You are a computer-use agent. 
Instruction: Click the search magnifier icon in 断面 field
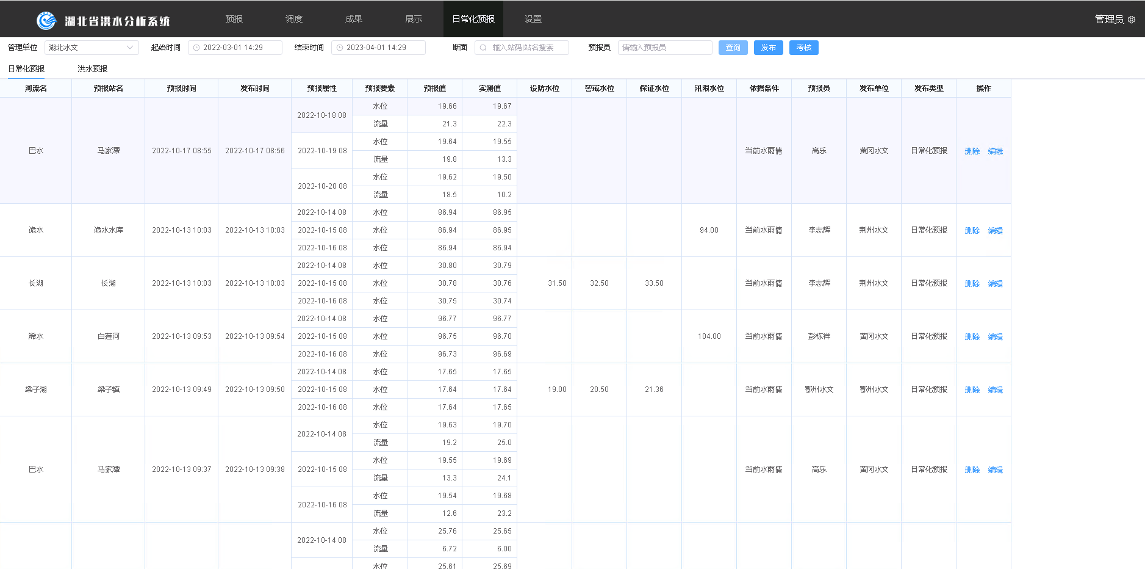(x=484, y=48)
